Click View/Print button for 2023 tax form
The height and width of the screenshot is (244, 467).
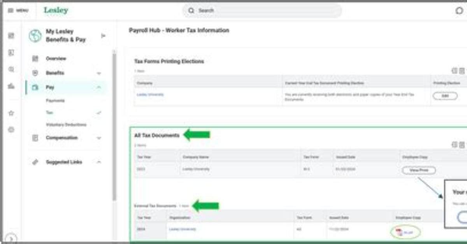(419, 170)
